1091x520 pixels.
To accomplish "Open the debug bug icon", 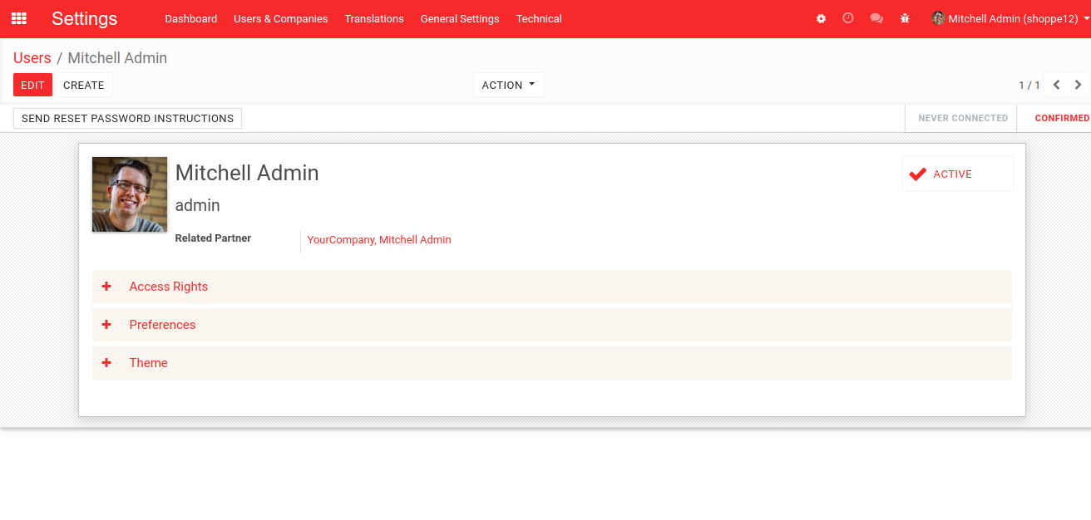I will [x=905, y=18].
